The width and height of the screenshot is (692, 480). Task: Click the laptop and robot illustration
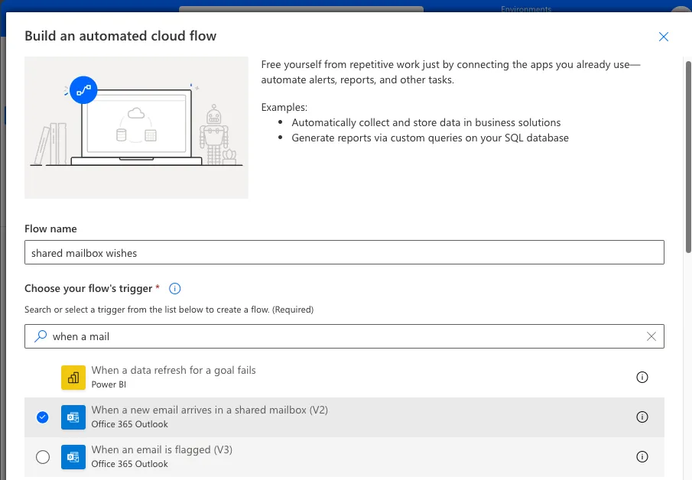(x=136, y=127)
